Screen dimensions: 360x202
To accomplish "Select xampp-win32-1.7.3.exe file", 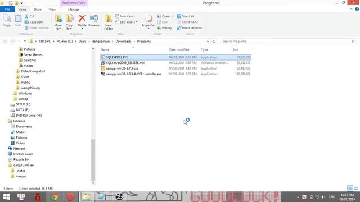I will click(175, 68).
